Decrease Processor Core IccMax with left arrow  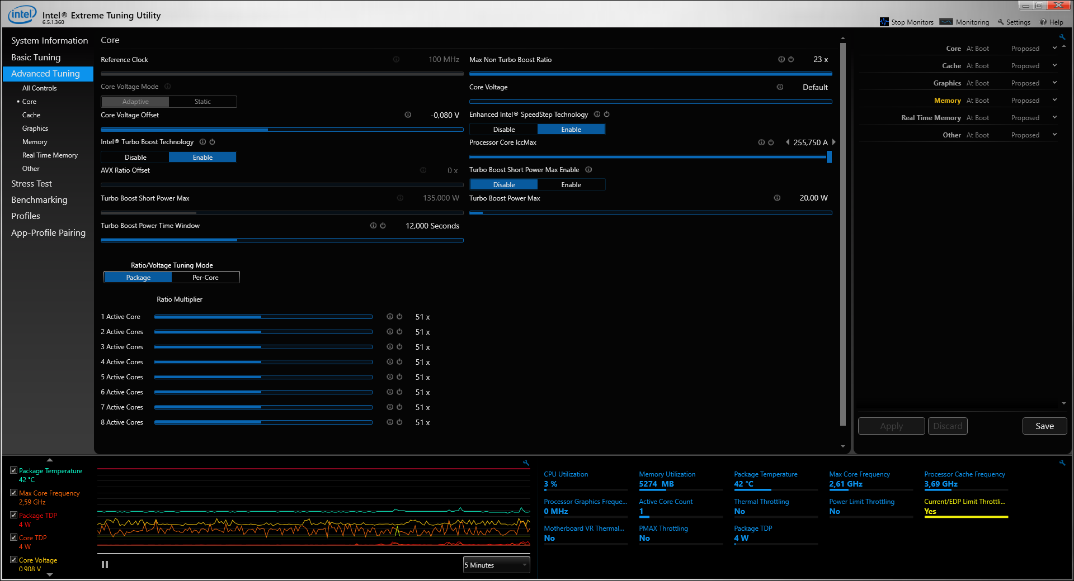click(x=788, y=142)
